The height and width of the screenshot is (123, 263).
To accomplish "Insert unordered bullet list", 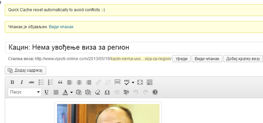I will click(x=41, y=82).
